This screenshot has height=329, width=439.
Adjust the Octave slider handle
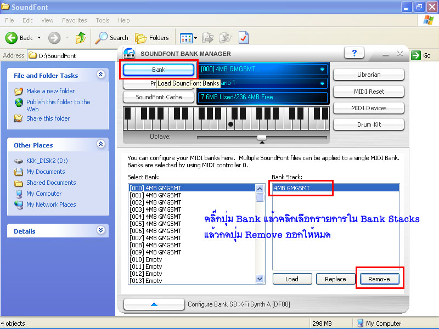(262, 138)
